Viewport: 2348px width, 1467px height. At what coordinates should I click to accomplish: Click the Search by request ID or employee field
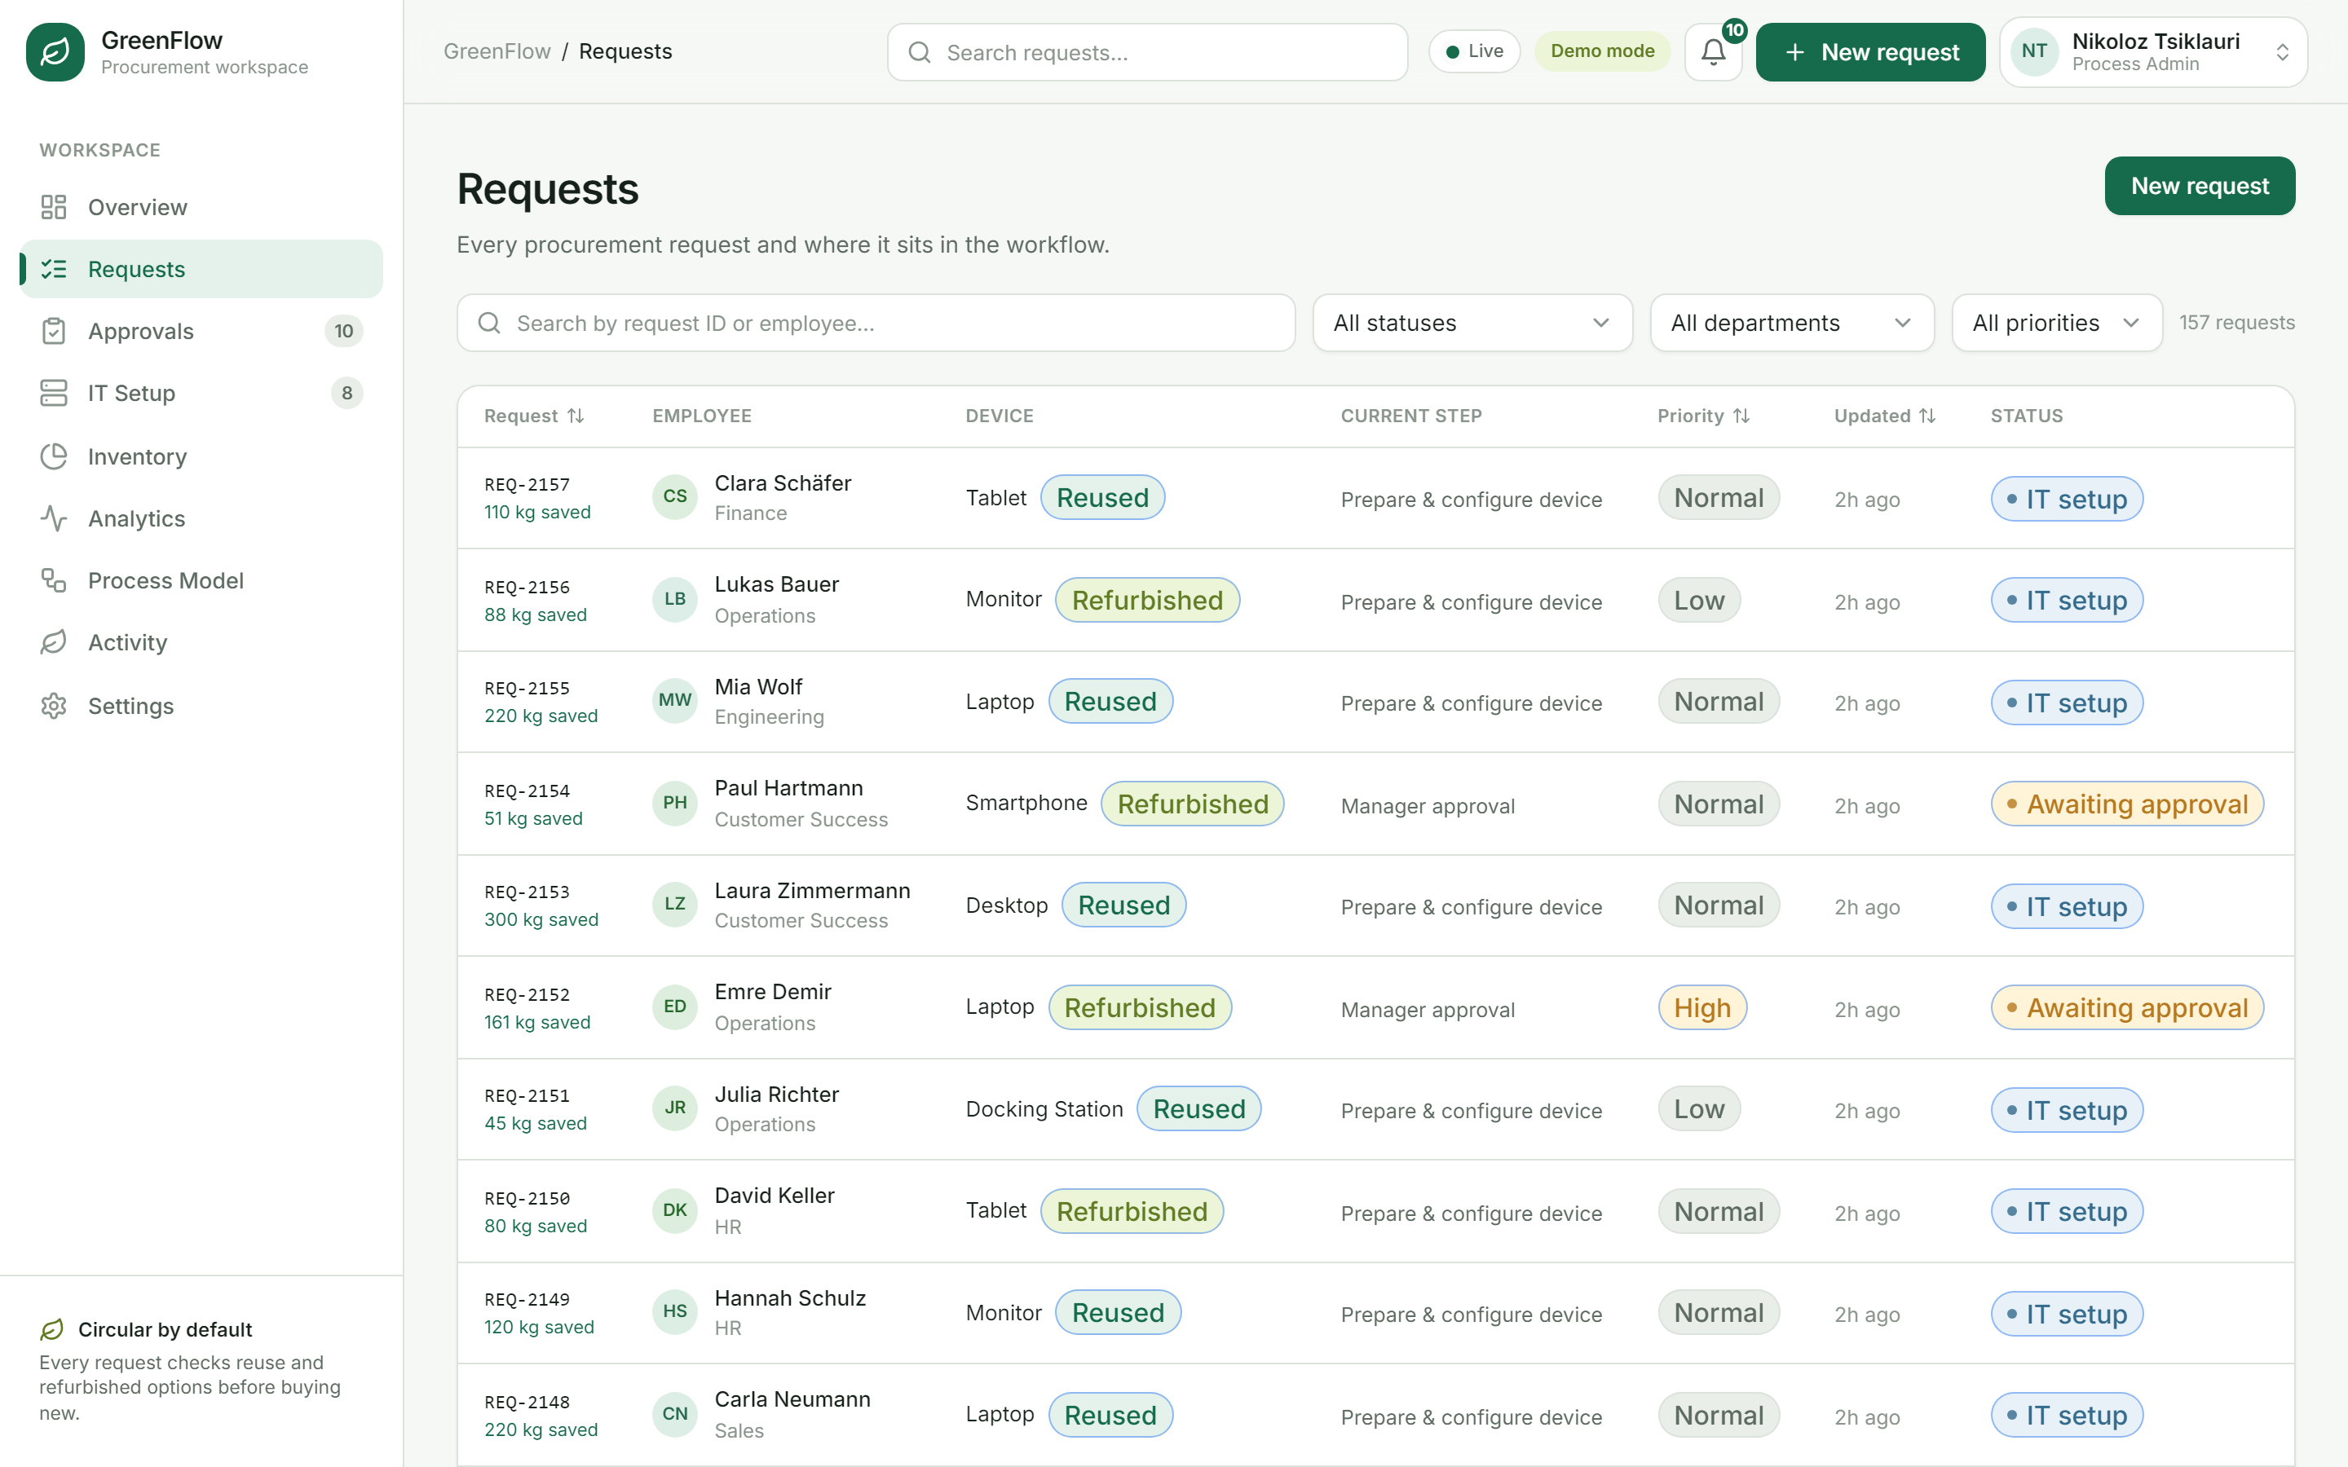coord(875,323)
